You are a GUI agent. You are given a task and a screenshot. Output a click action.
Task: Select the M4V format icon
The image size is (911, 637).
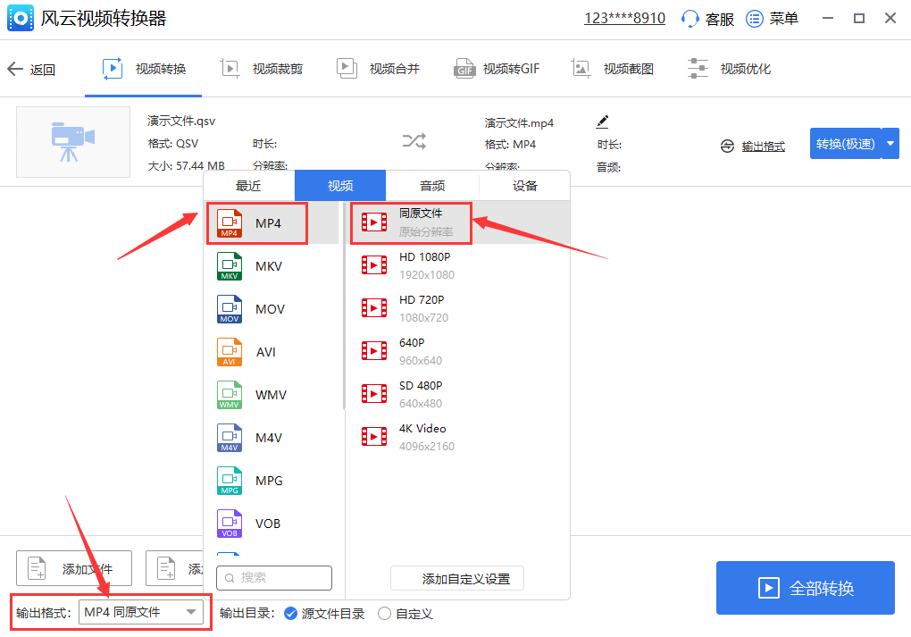click(230, 438)
